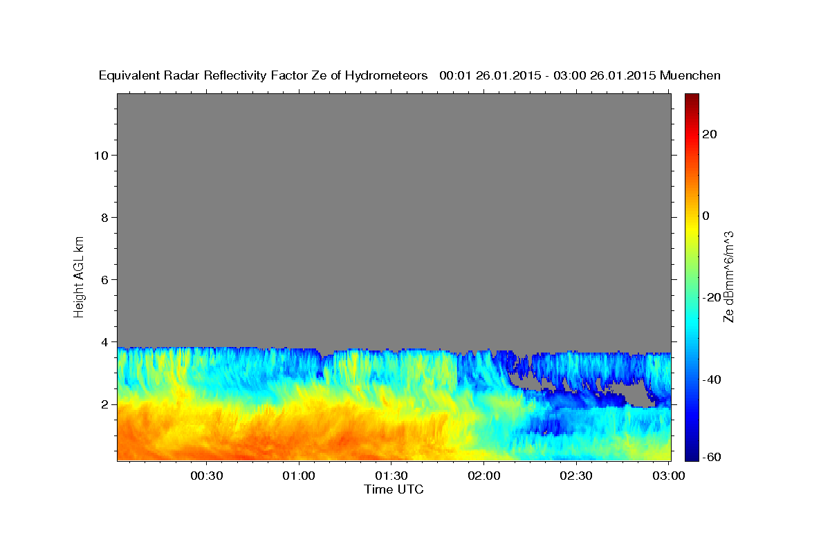Click the height tick label 10

tap(101, 155)
